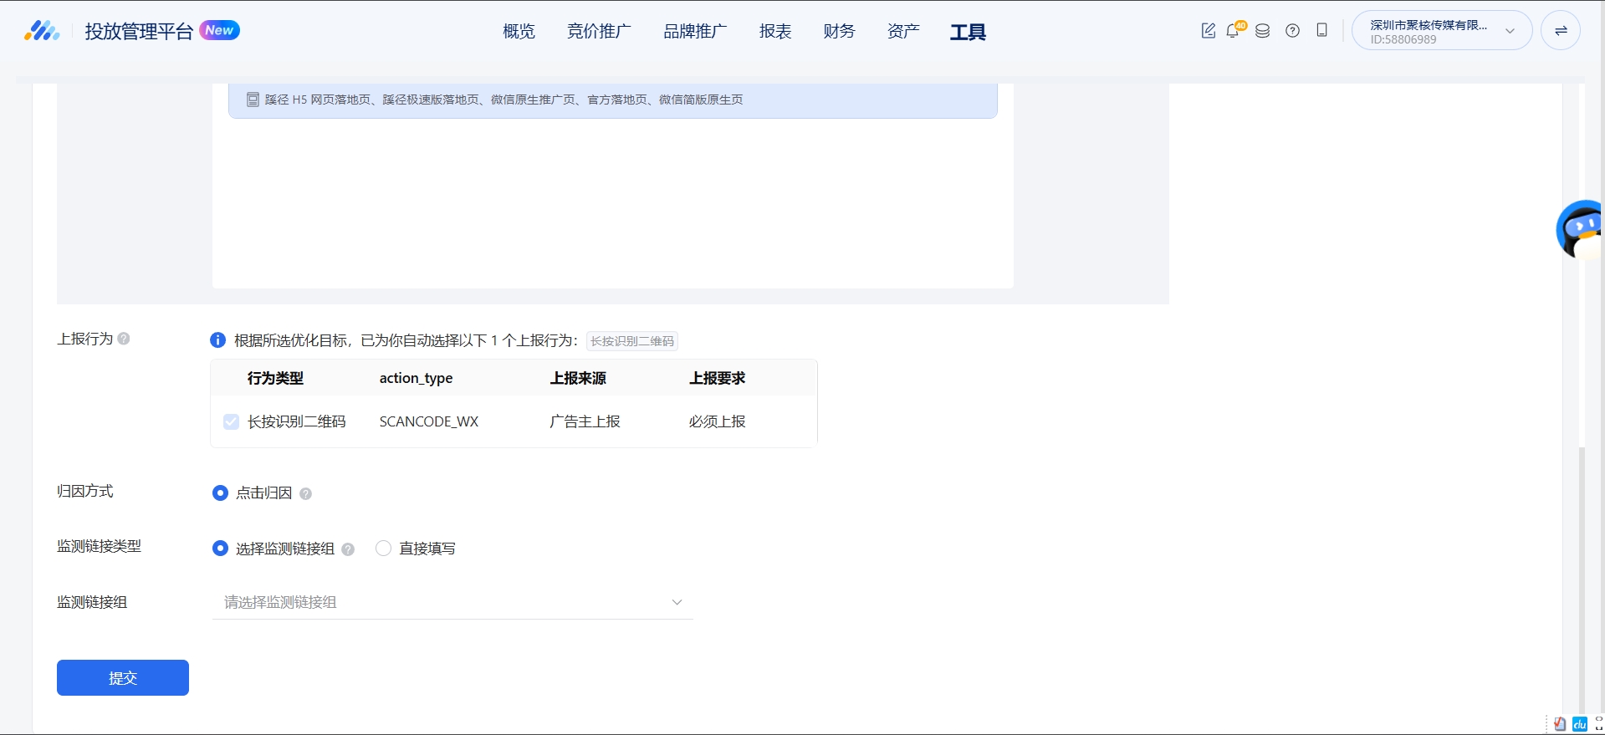Click the platform logo icon
The image size is (1605, 735).
coord(42,32)
